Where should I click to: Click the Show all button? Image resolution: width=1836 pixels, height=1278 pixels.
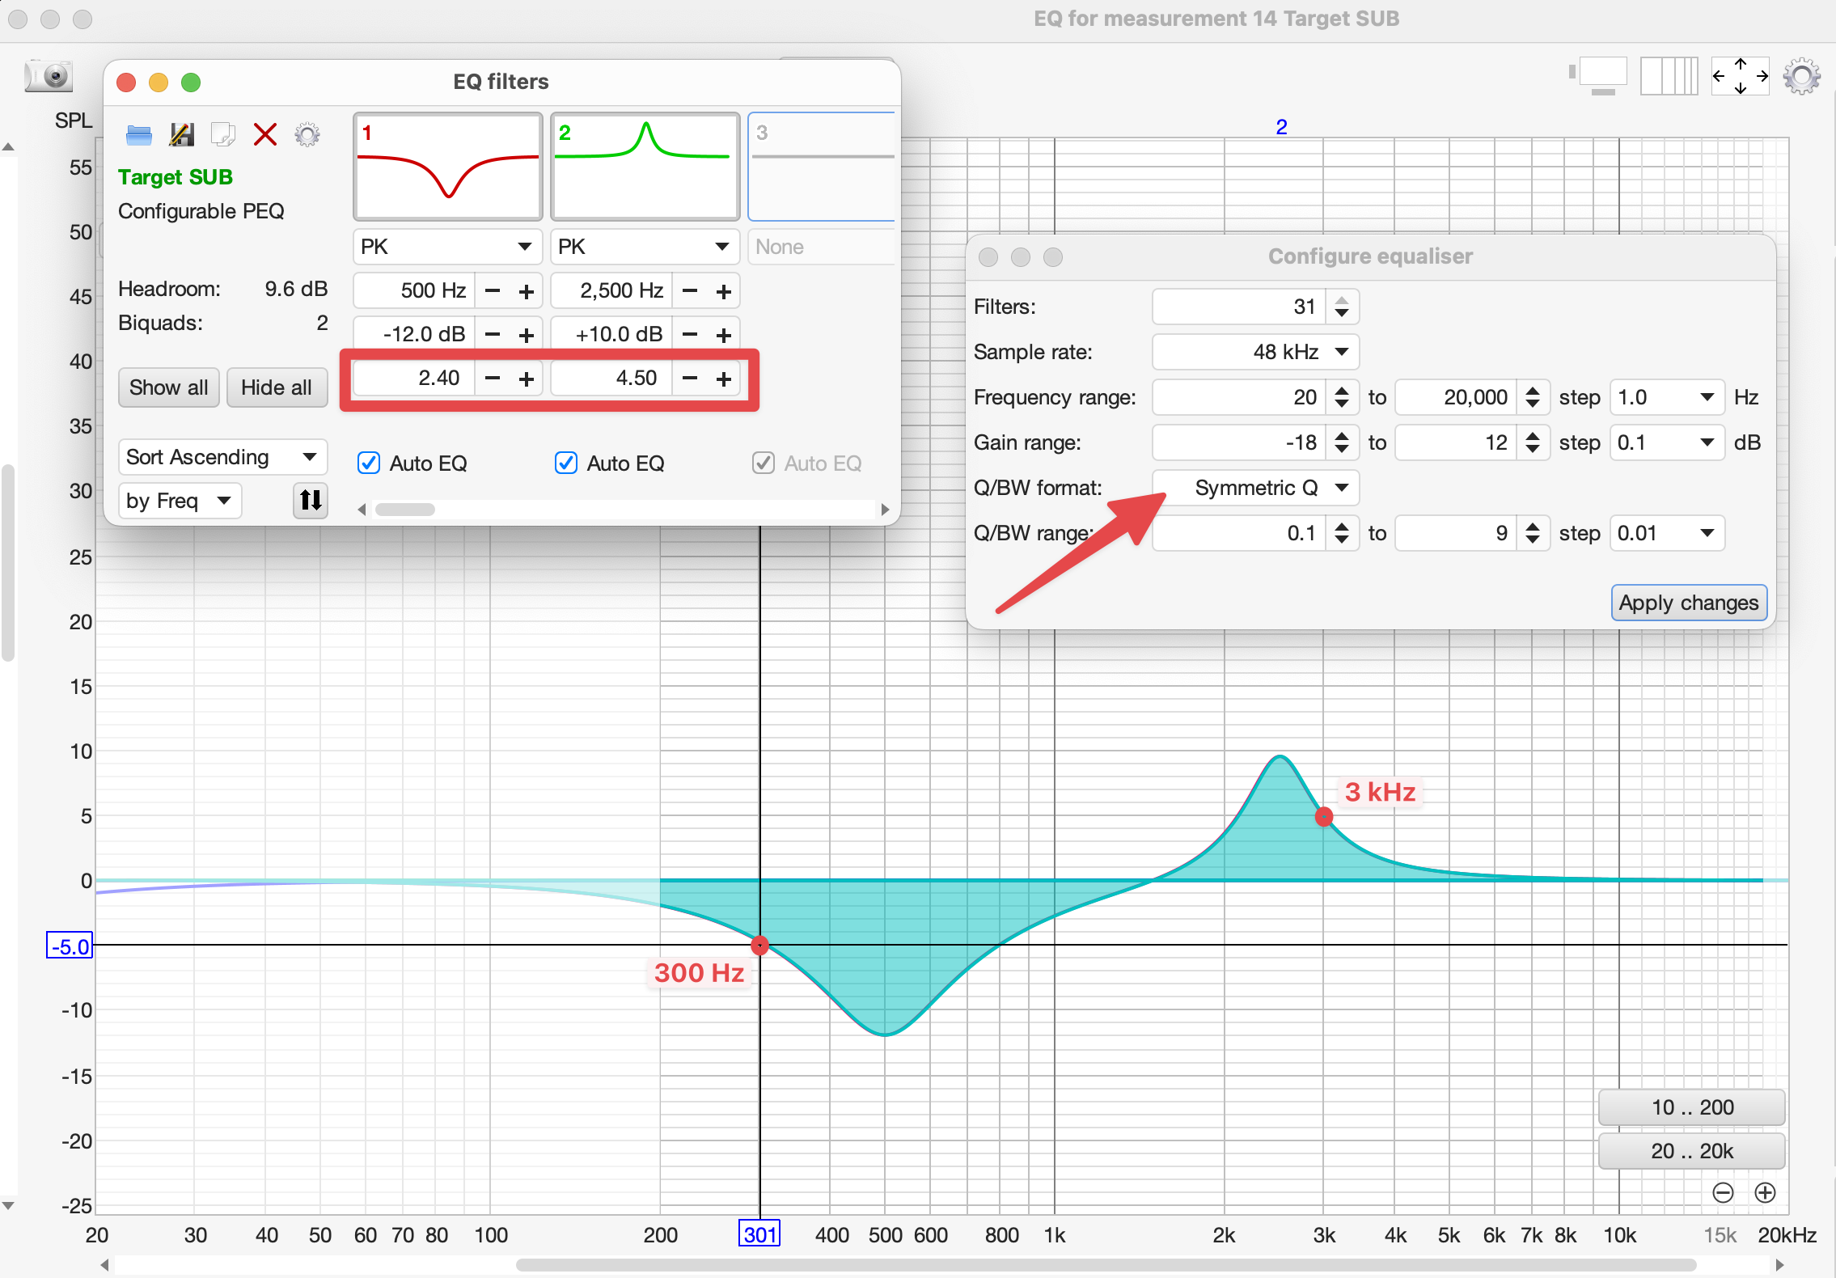click(x=168, y=387)
